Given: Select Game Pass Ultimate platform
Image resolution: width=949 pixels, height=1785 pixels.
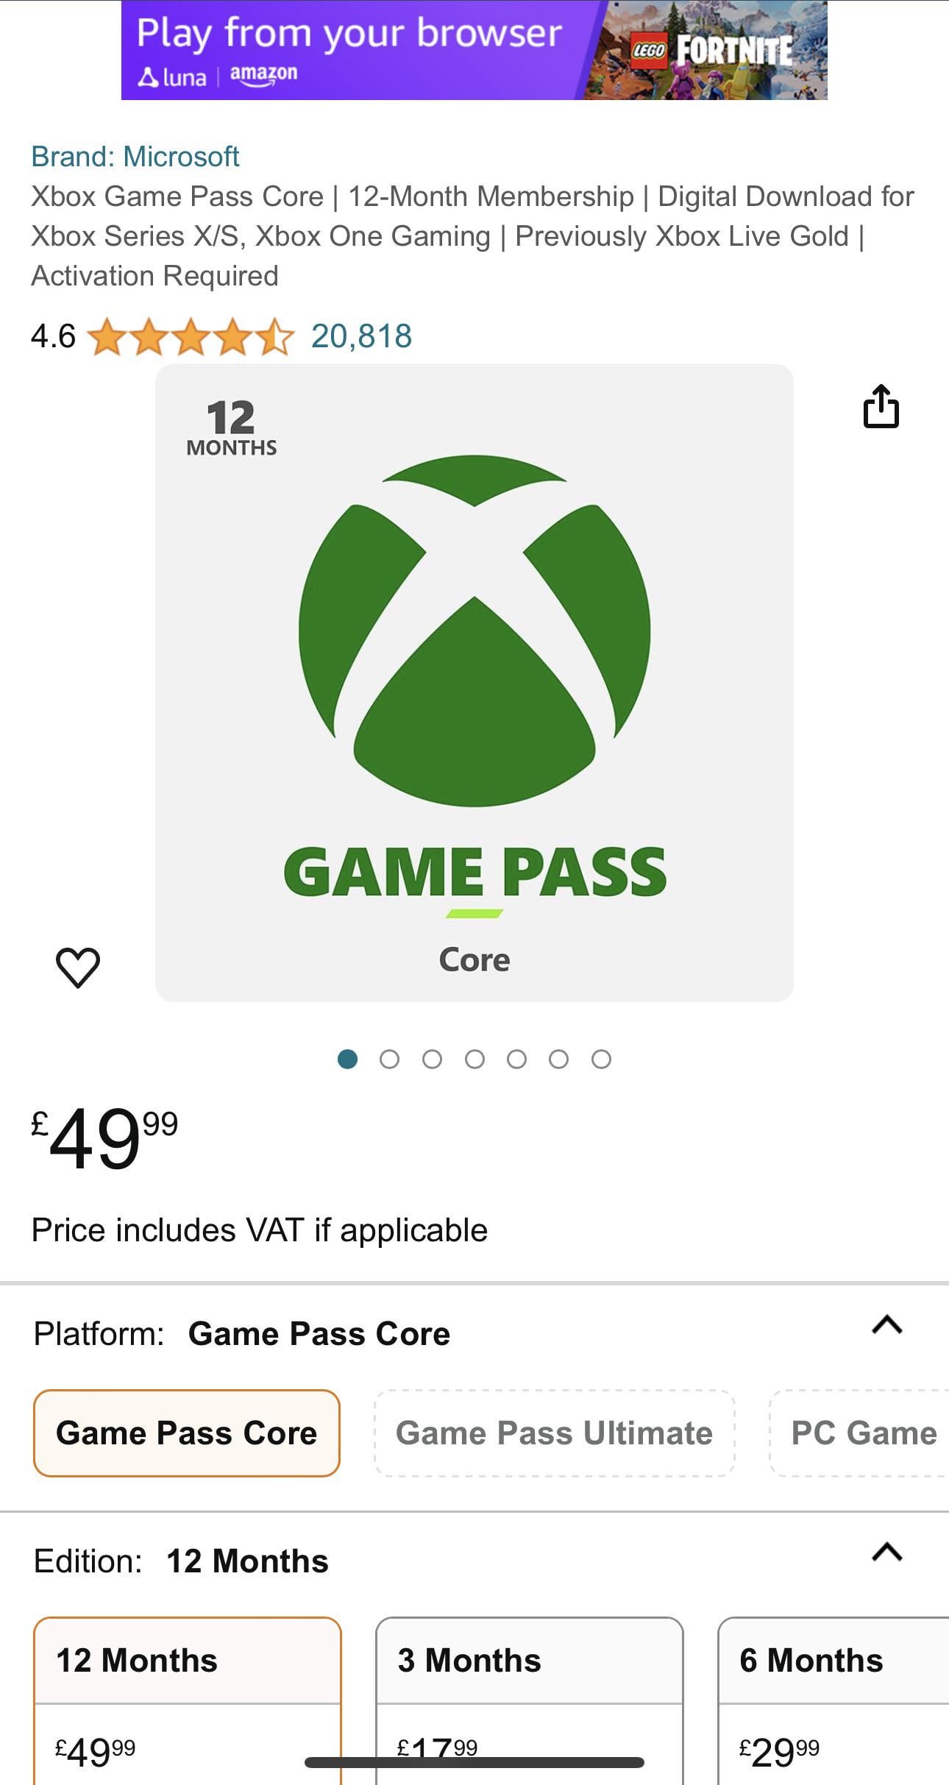Looking at the screenshot, I should [x=554, y=1433].
